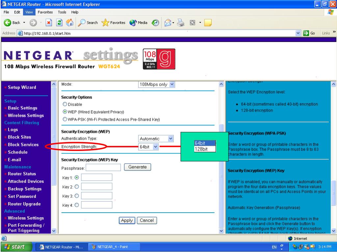Open the Block Sites link
The width and height of the screenshot is (337, 252).
tap(19, 137)
